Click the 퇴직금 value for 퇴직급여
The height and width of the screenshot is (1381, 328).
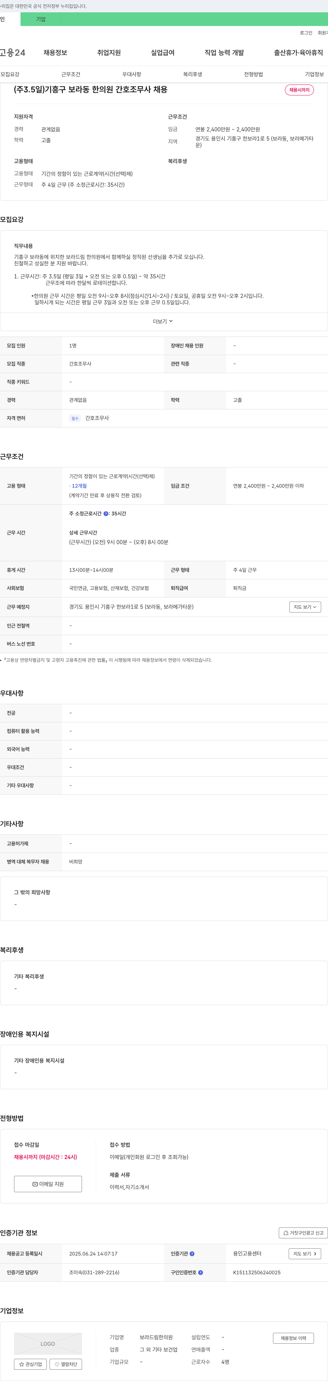(240, 588)
